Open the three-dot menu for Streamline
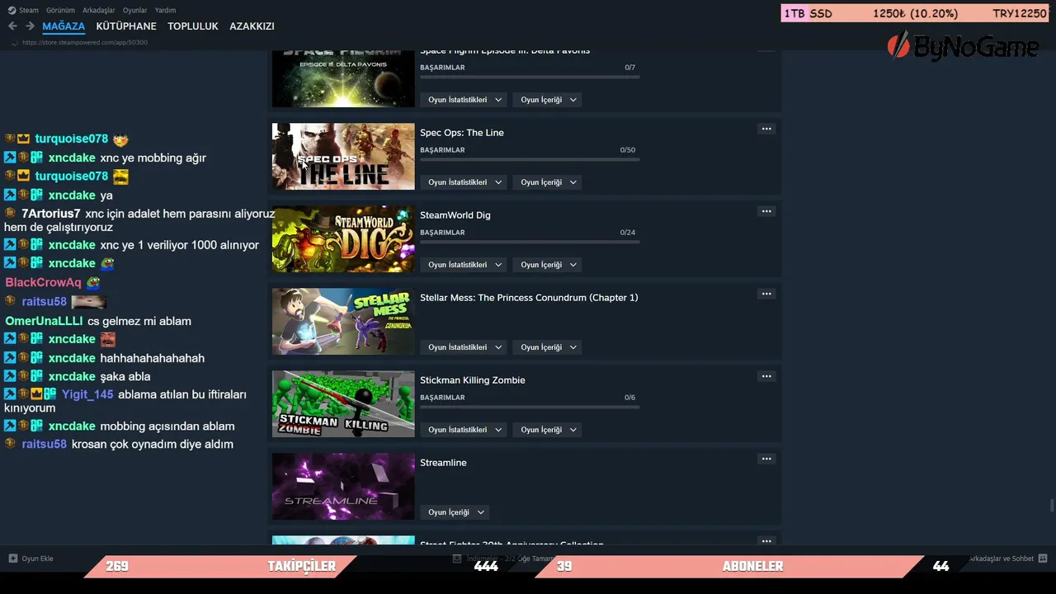 pyautogui.click(x=766, y=459)
